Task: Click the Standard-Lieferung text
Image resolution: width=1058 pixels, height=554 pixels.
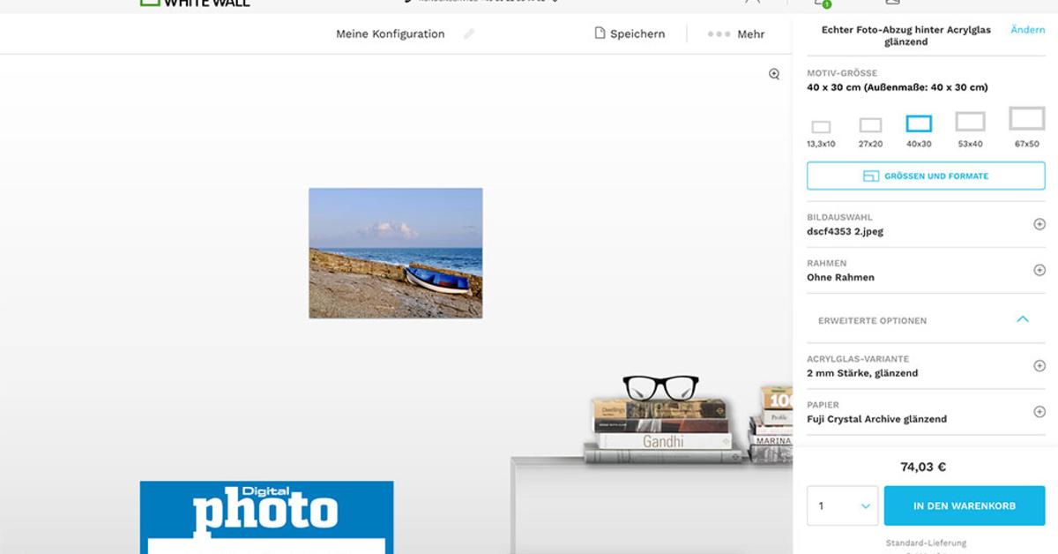Action: 926,543
